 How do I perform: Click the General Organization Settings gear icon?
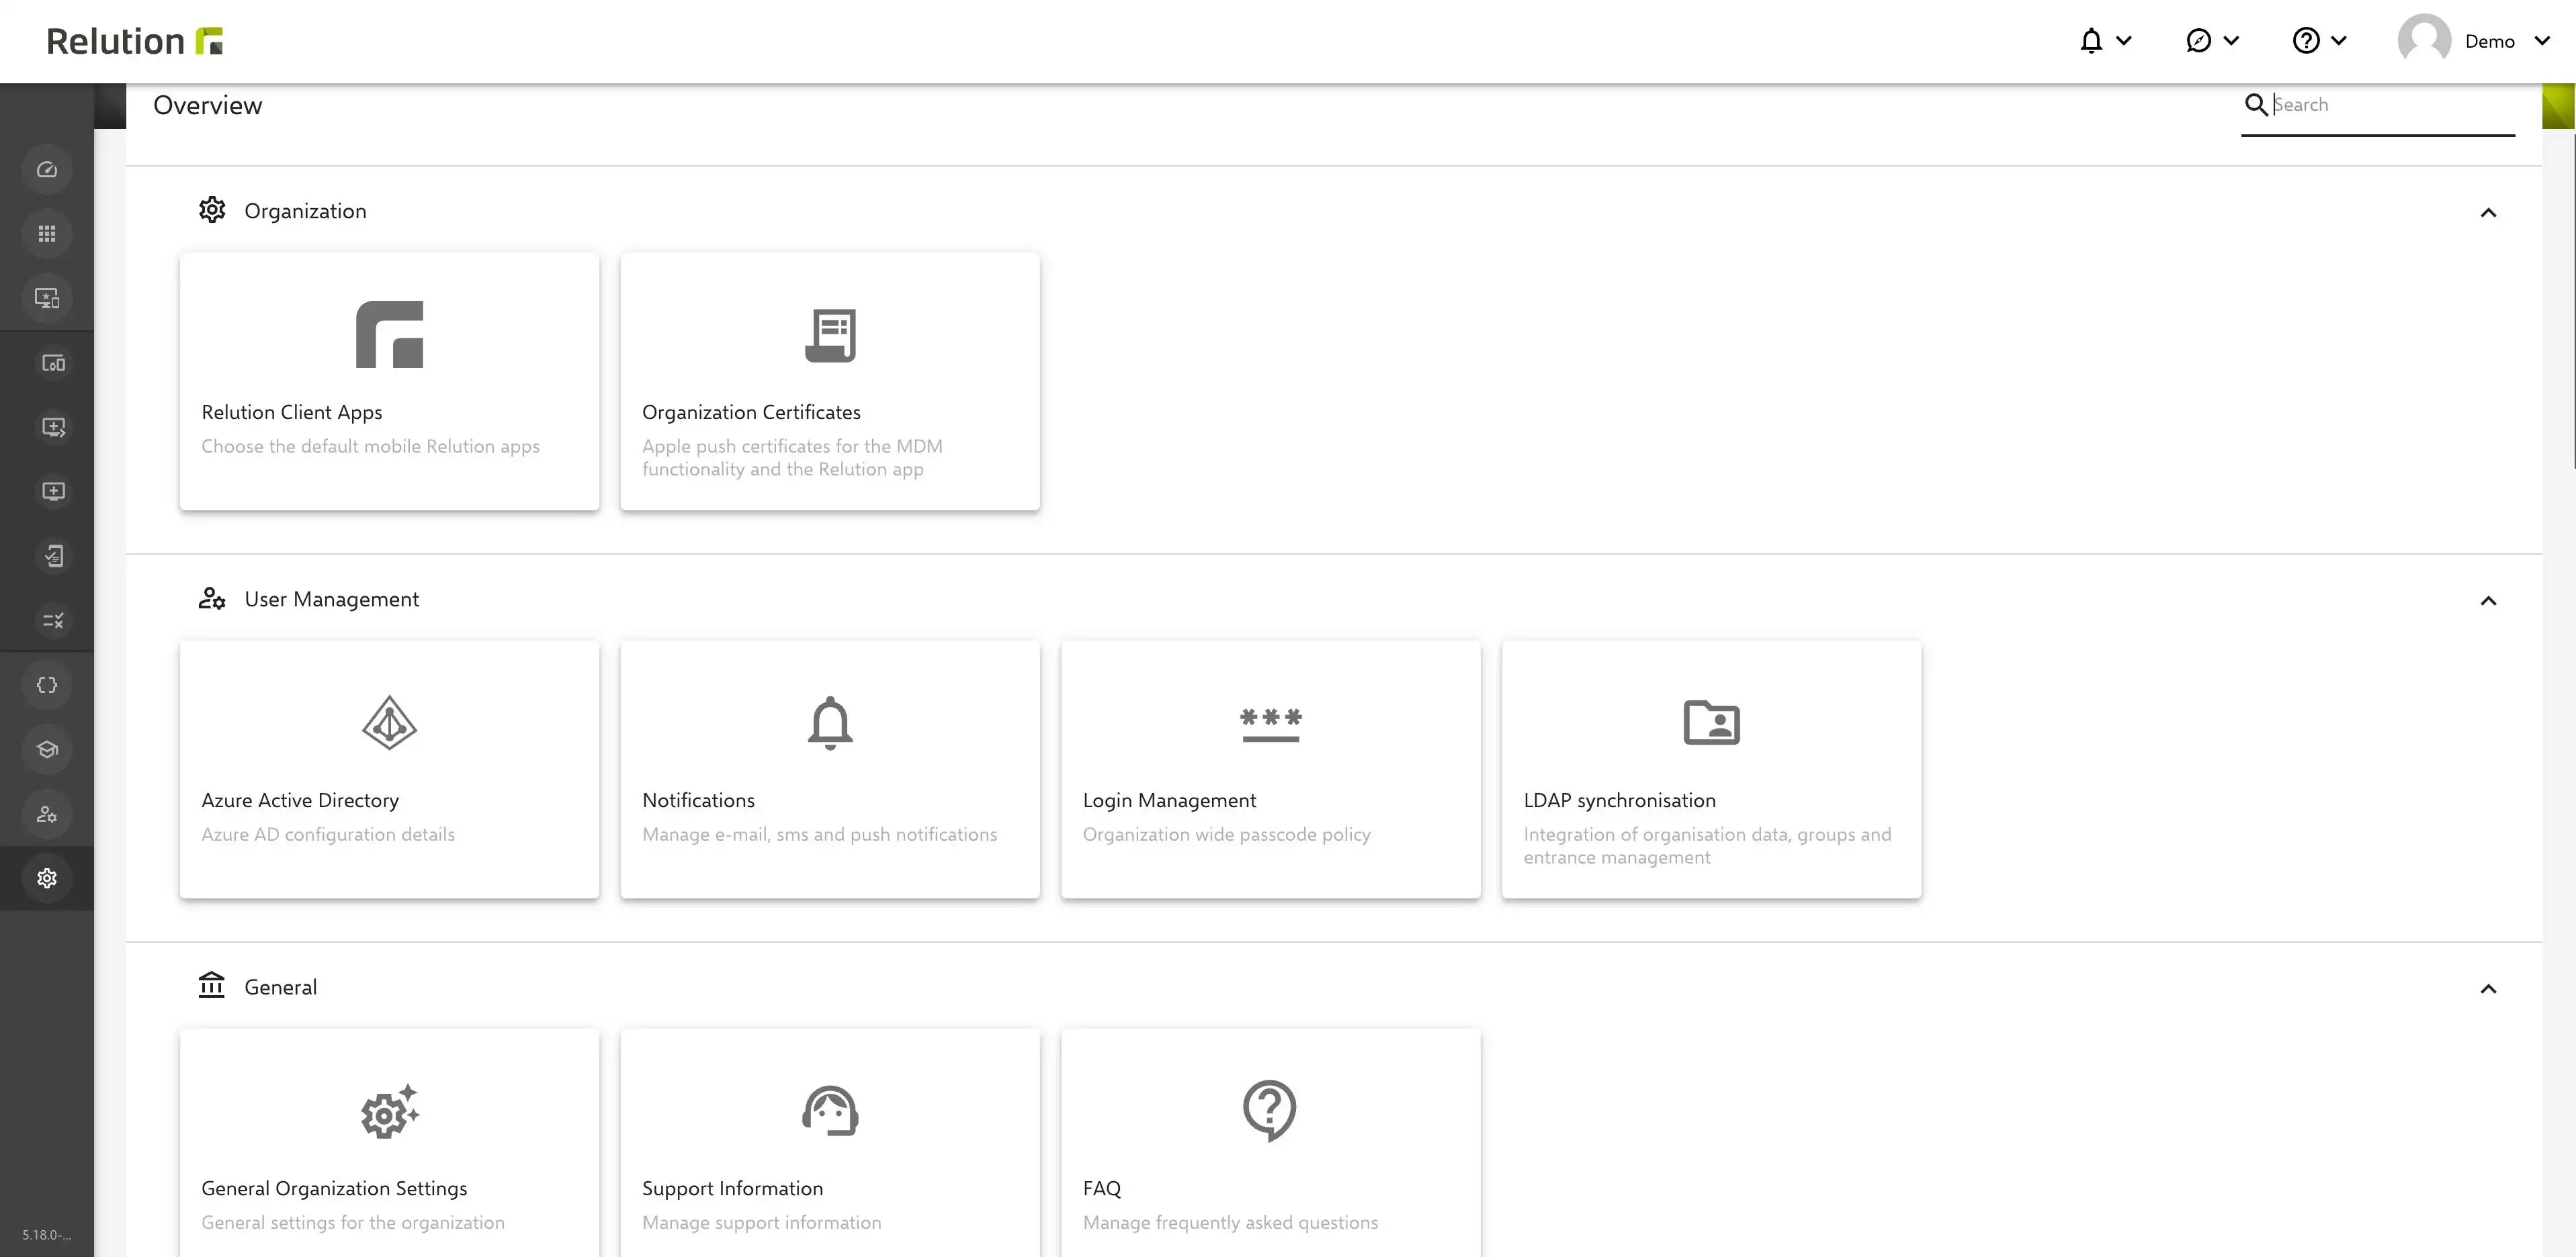coord(390,1110)
